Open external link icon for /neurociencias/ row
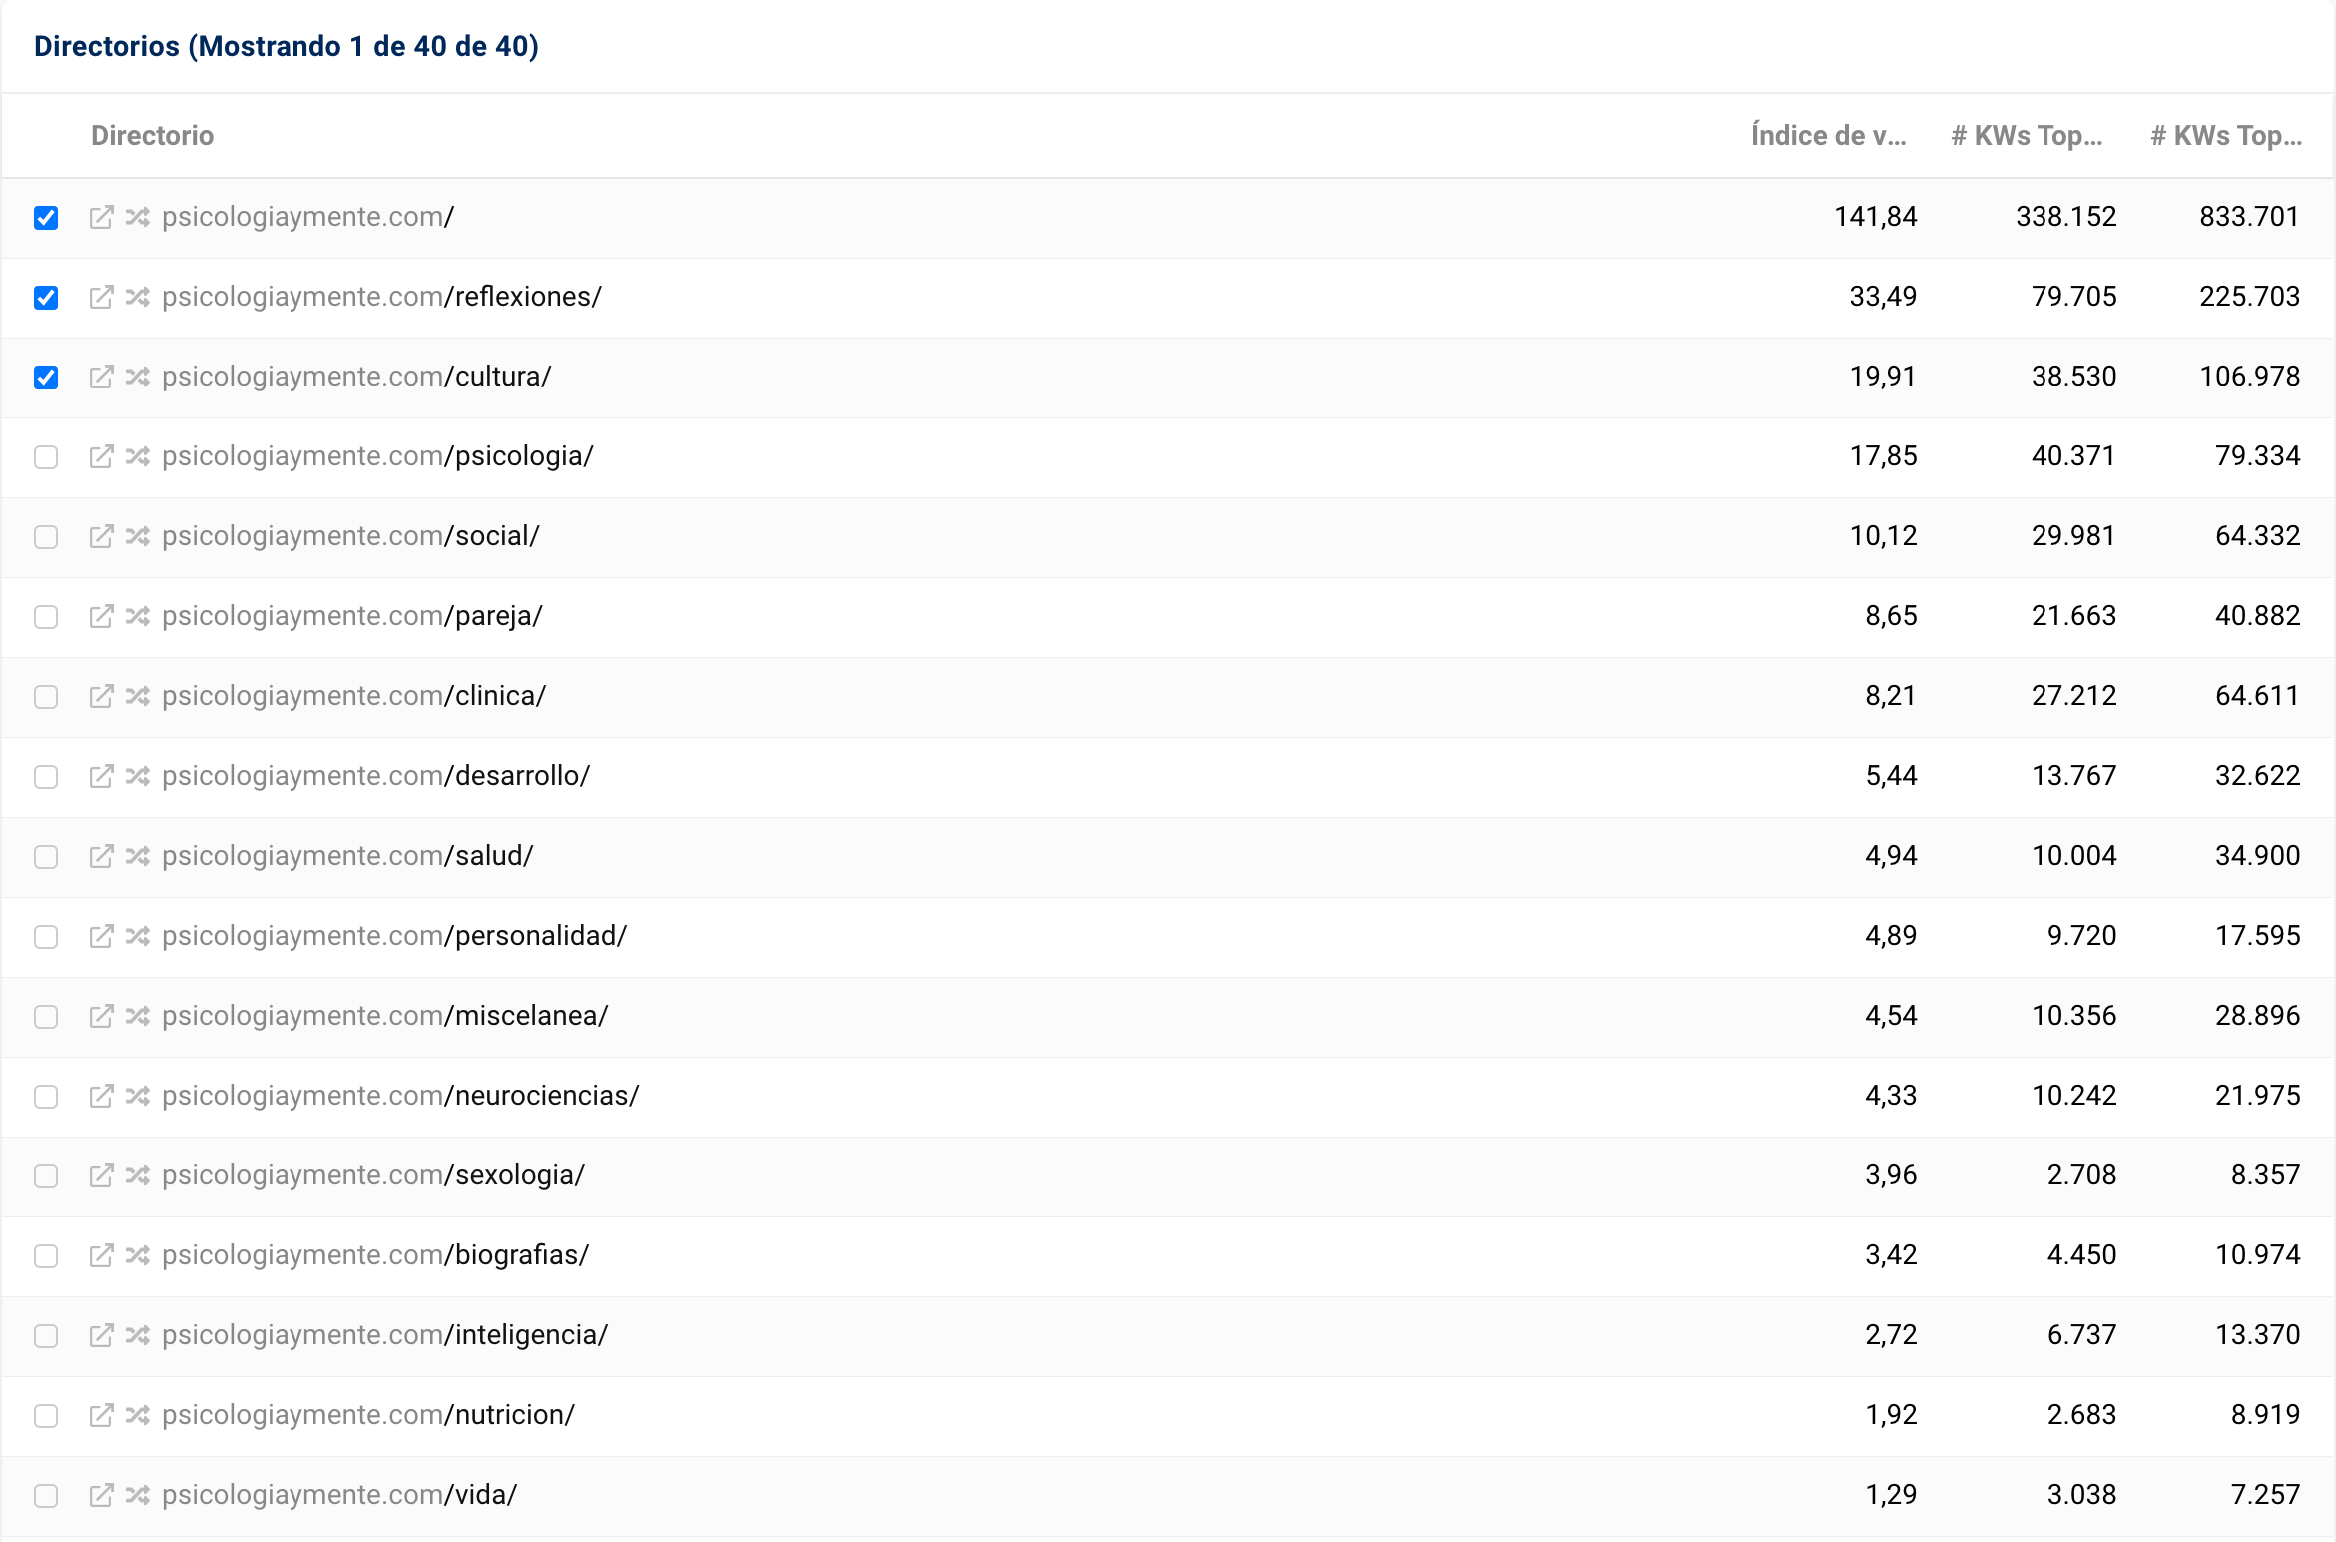Viewport: 2336px width, 1542px height. 101,1097
